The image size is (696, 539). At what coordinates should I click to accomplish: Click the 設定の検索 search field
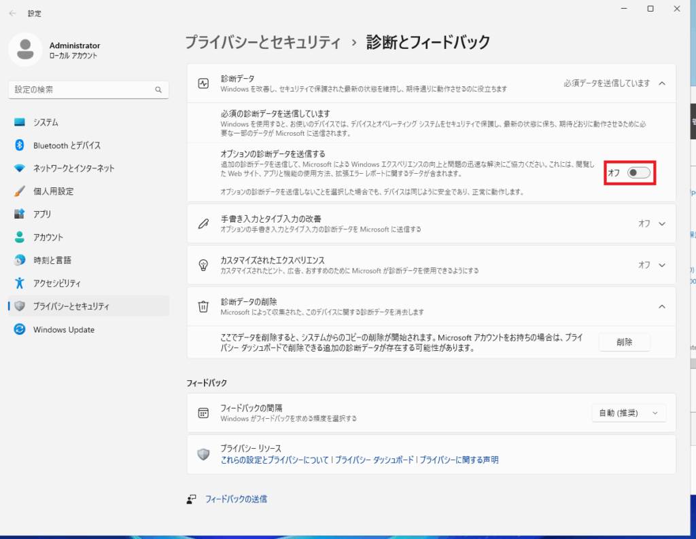point(82,90)
